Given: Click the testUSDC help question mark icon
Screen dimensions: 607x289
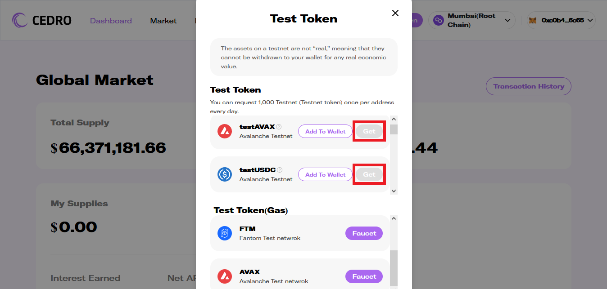Looking at the screenshot, I should pos(280,170).
